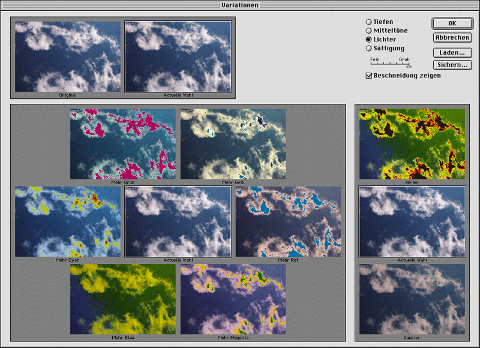Open the Laden... dialog button
This screenshot has height=348, width=480.
point(451,53)
